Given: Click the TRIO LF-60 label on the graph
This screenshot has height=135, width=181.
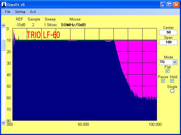Looking at the screenshot, I should 43,35.
